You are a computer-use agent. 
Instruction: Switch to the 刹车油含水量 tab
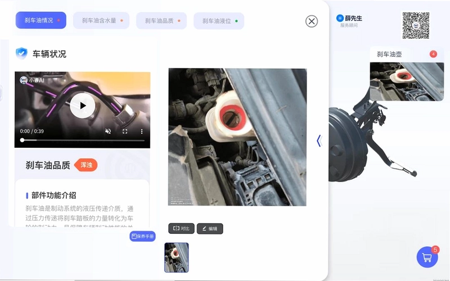click(101, 20)
